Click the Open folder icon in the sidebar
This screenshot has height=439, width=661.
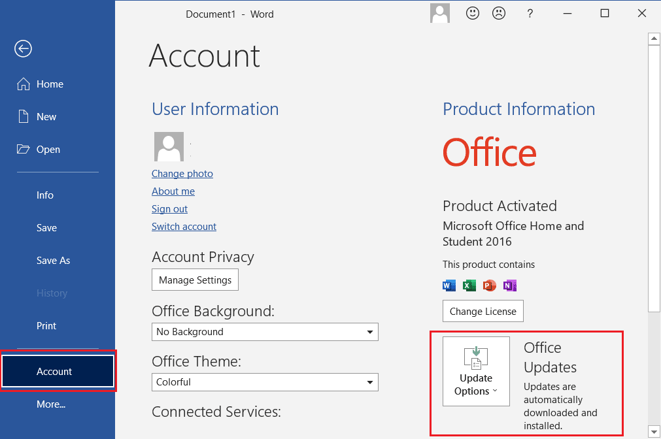[x=23, y=149]
